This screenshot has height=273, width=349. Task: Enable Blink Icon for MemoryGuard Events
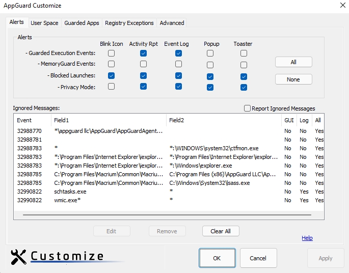111,64
